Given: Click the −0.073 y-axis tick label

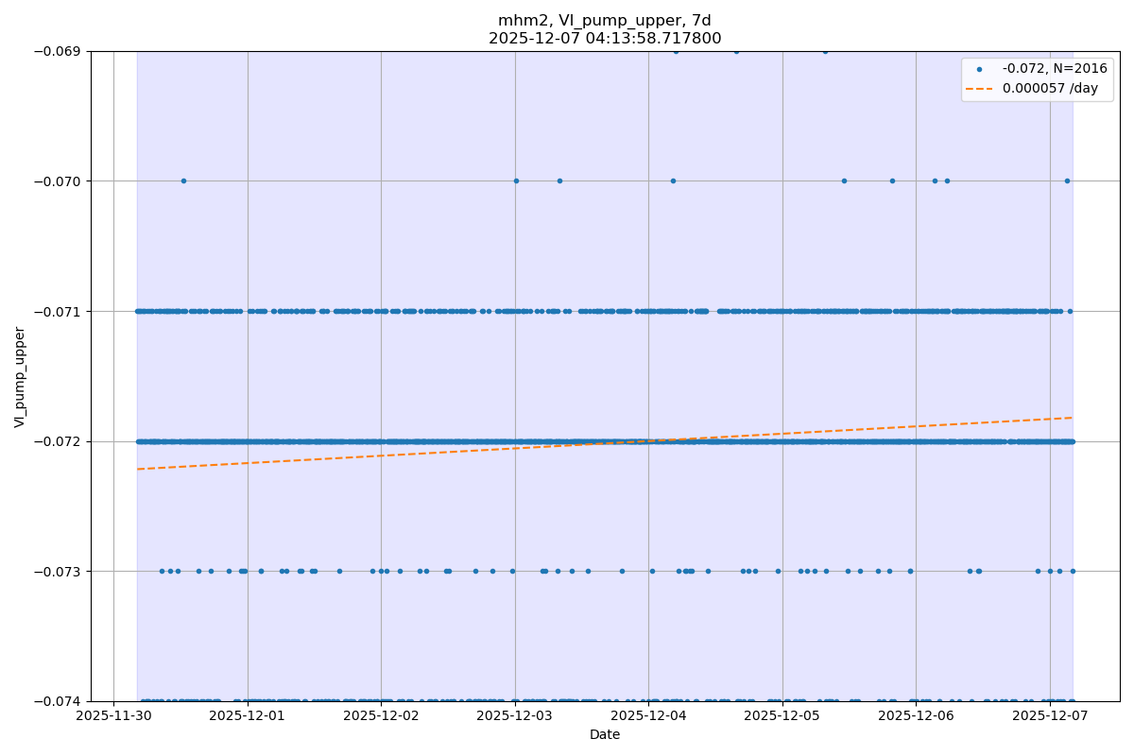Looking at the screenshot, I should click(x=58, y=572).
